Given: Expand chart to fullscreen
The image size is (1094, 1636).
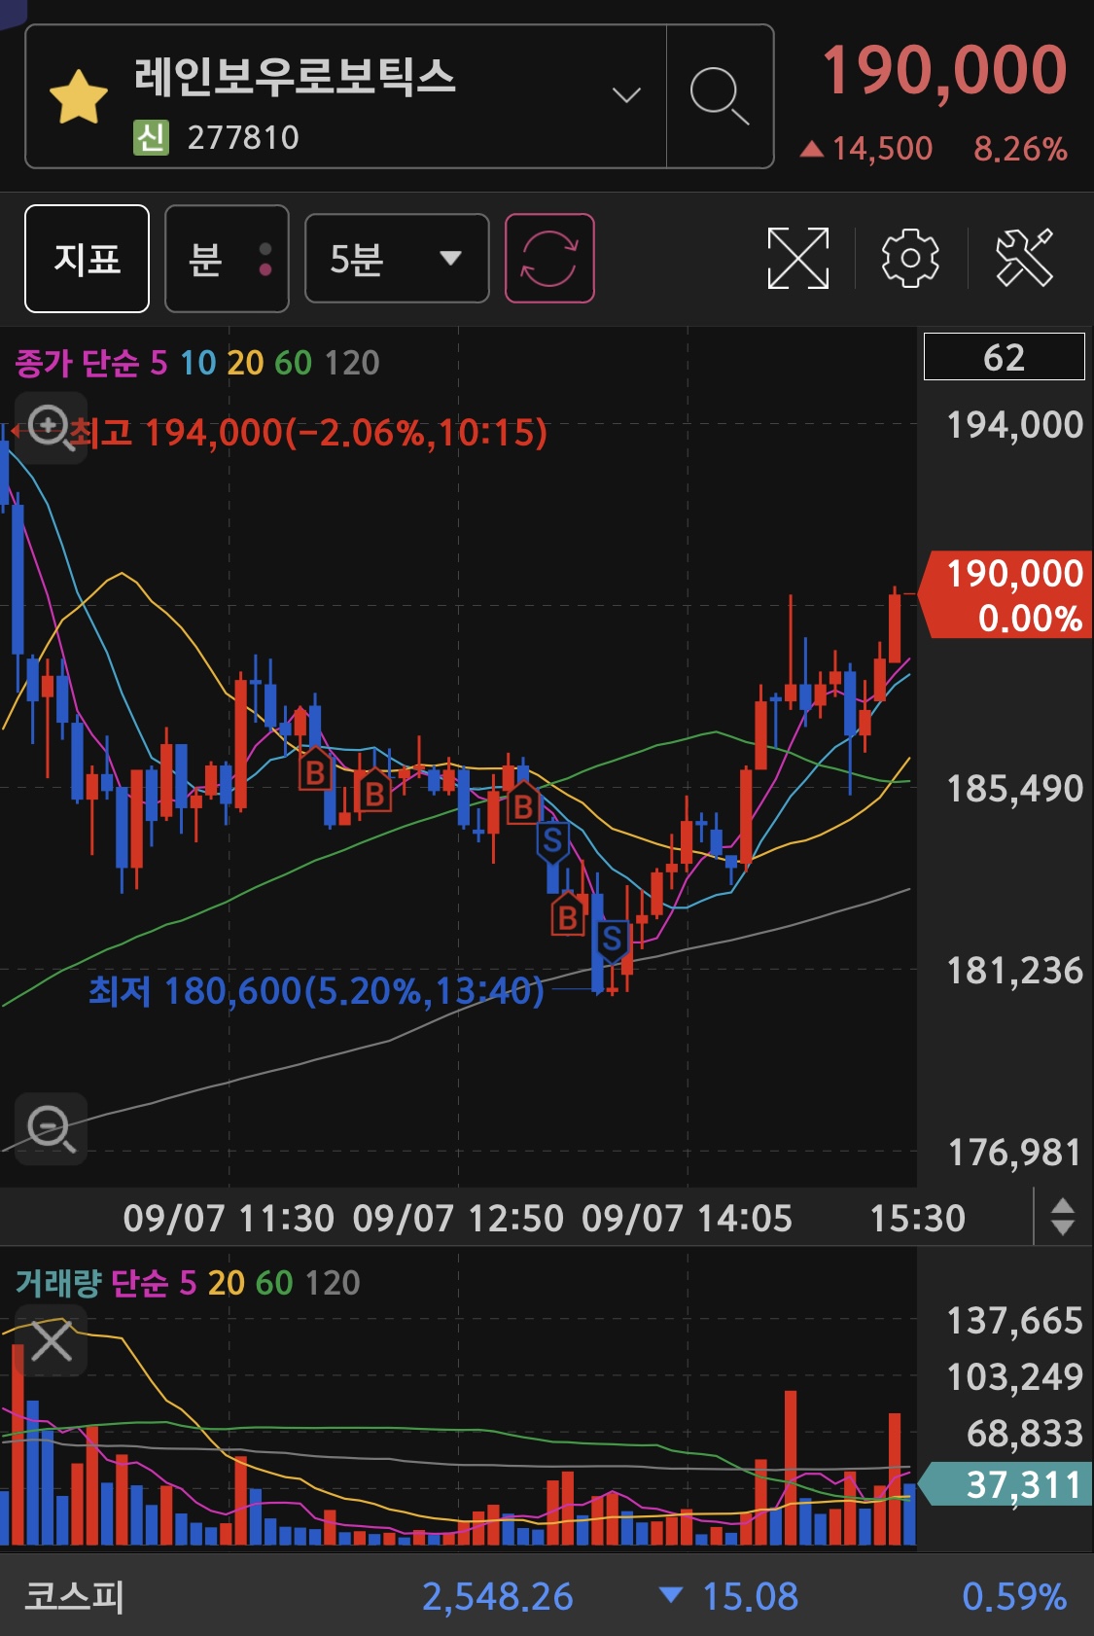Looking at the screenshot, I should click(798, 259).
